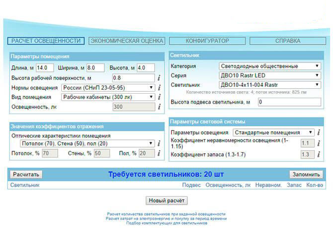
Task: Go to the СПРАВКА tab
Action: click(288, 41)
